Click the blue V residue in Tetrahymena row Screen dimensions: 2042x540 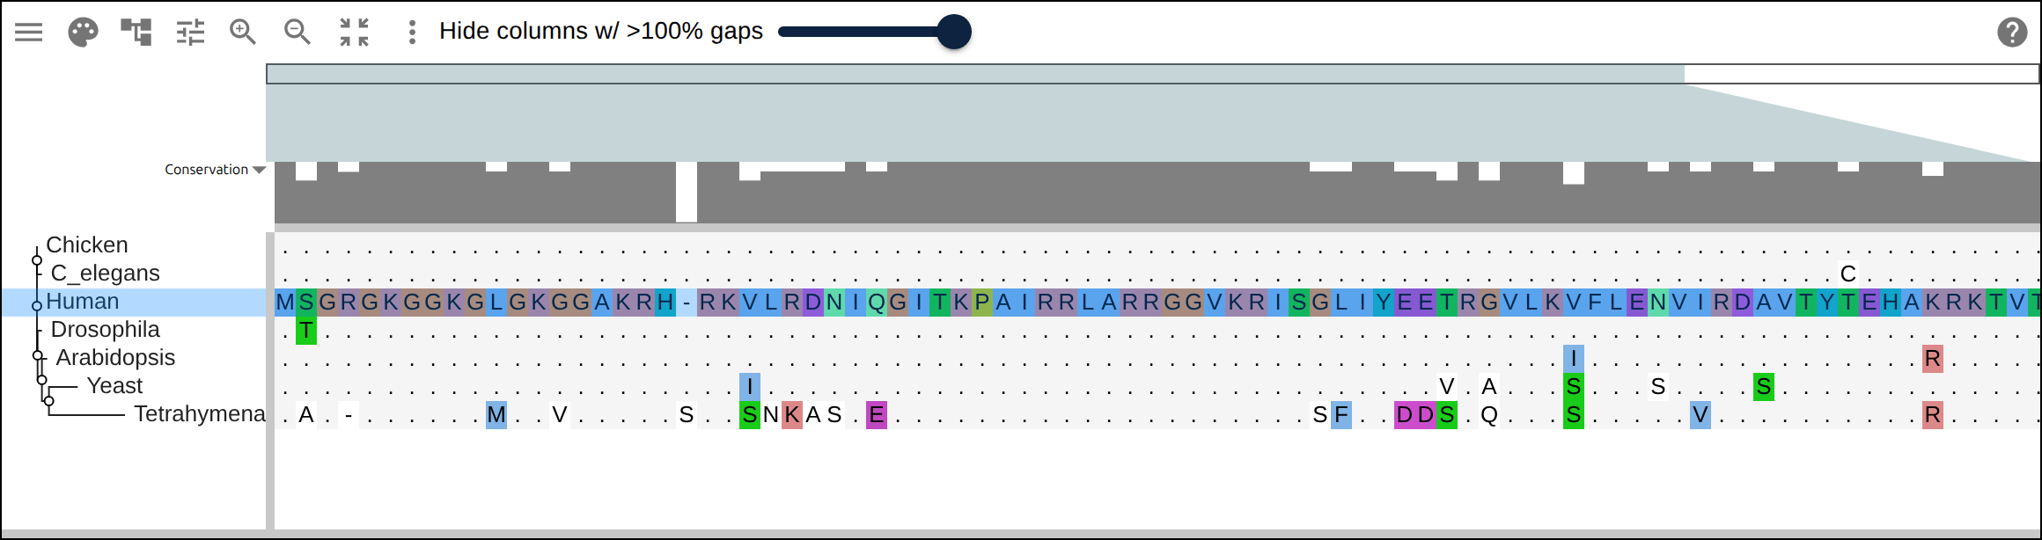1700,415
